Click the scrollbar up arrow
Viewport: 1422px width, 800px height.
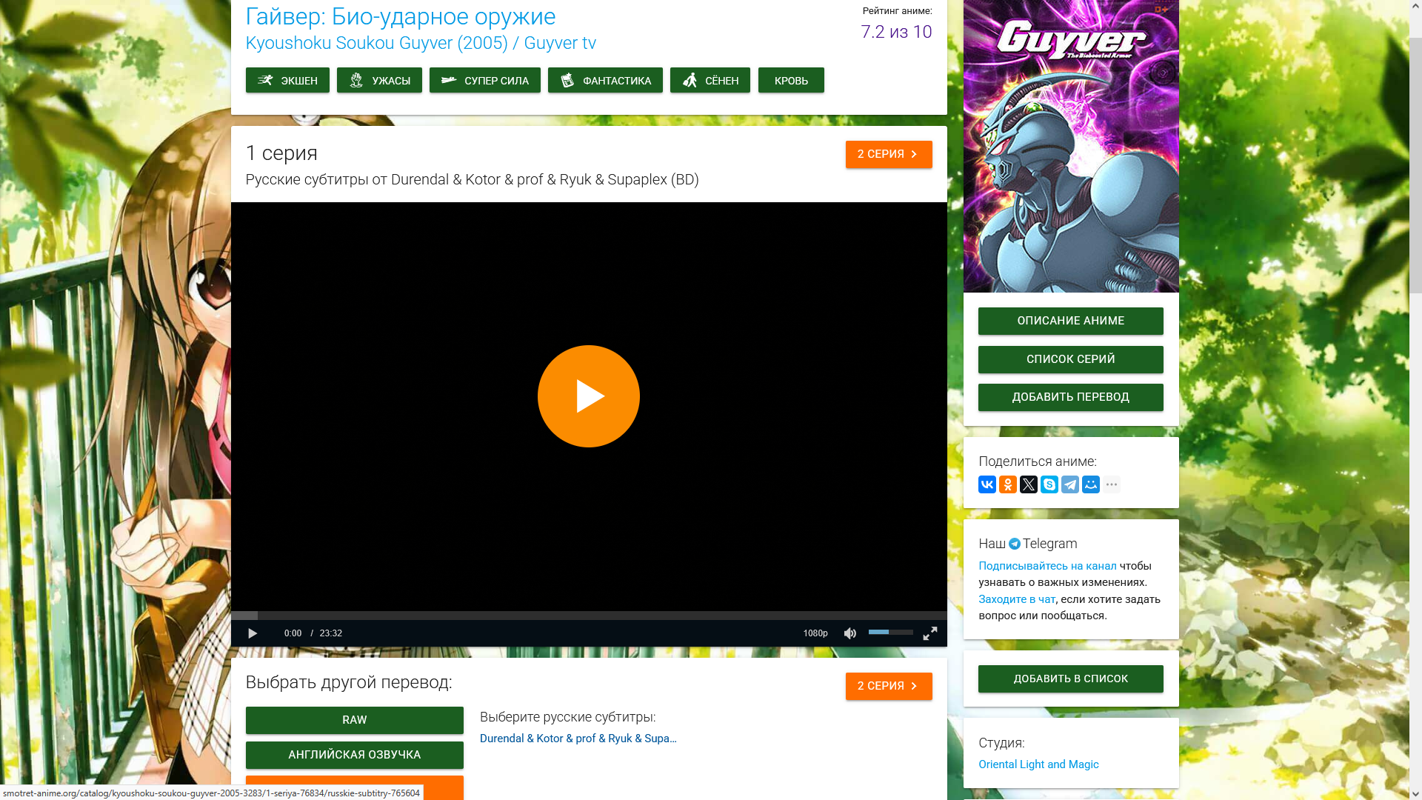click(x=1415, y=6)
